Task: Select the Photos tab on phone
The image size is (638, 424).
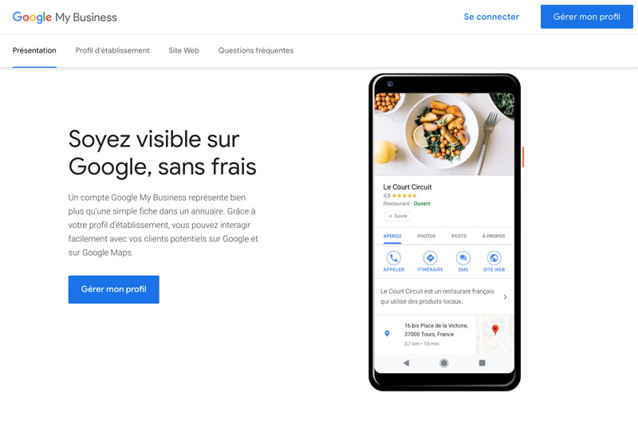Action: 426,236
